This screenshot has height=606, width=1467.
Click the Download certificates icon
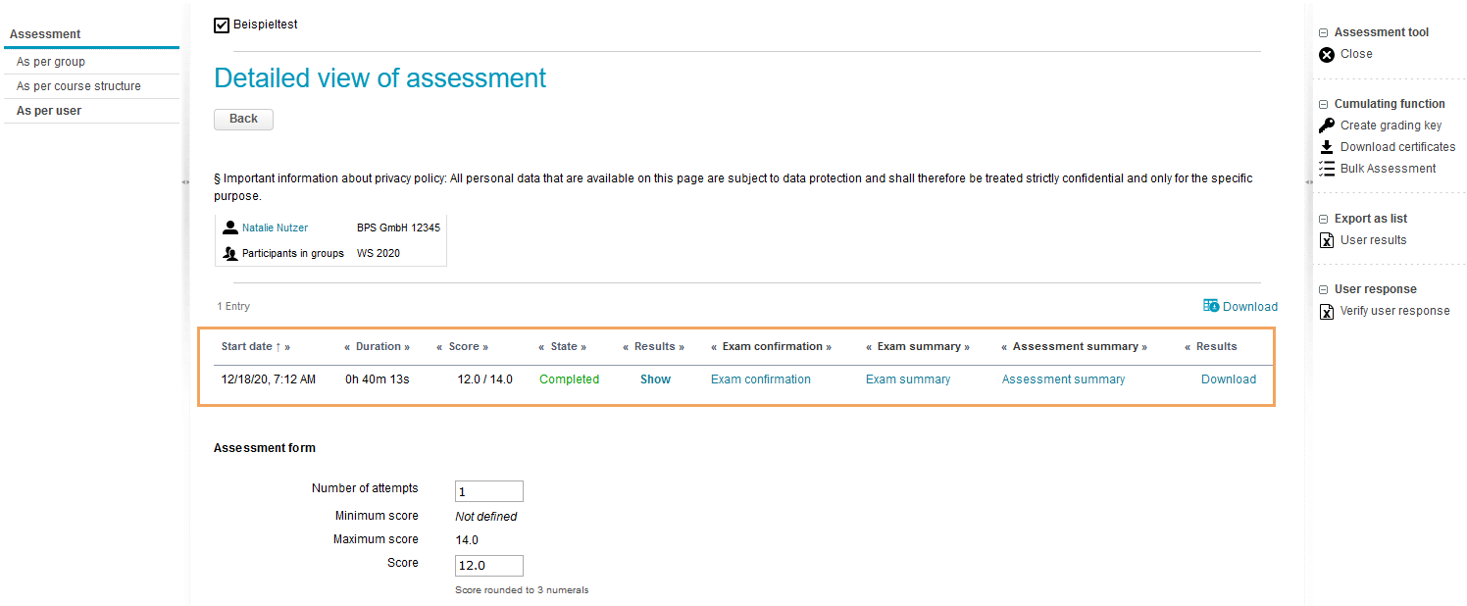tap(1327, 147)
